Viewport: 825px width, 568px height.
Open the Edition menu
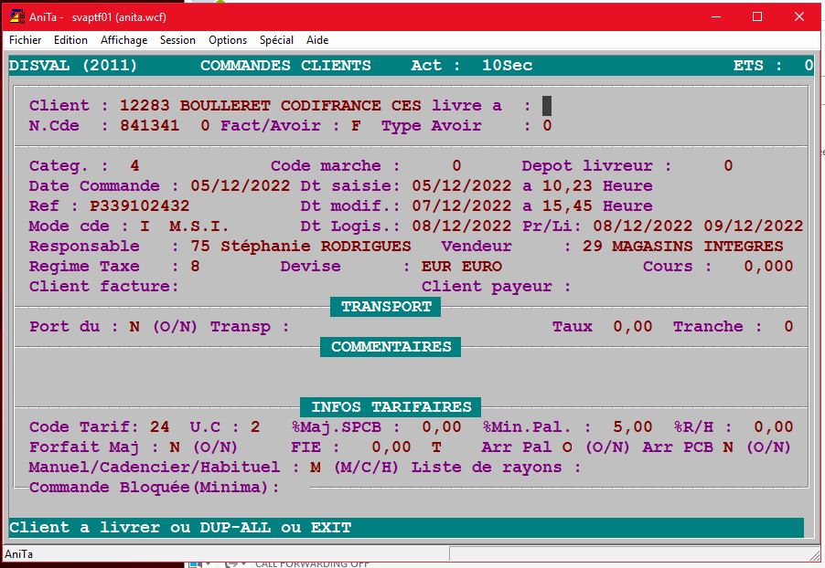point(70,40)
